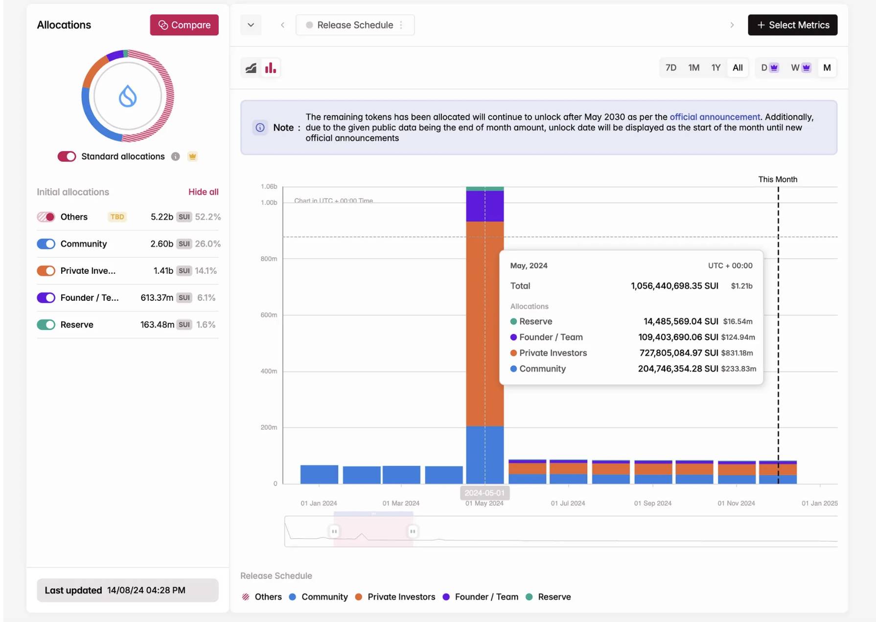Disable the Community allocation toggle

(46, 244)
